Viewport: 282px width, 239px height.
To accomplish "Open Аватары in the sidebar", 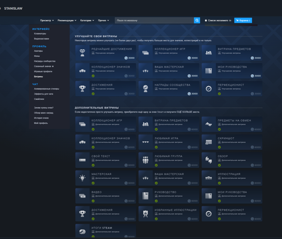I will coord(38,51).
